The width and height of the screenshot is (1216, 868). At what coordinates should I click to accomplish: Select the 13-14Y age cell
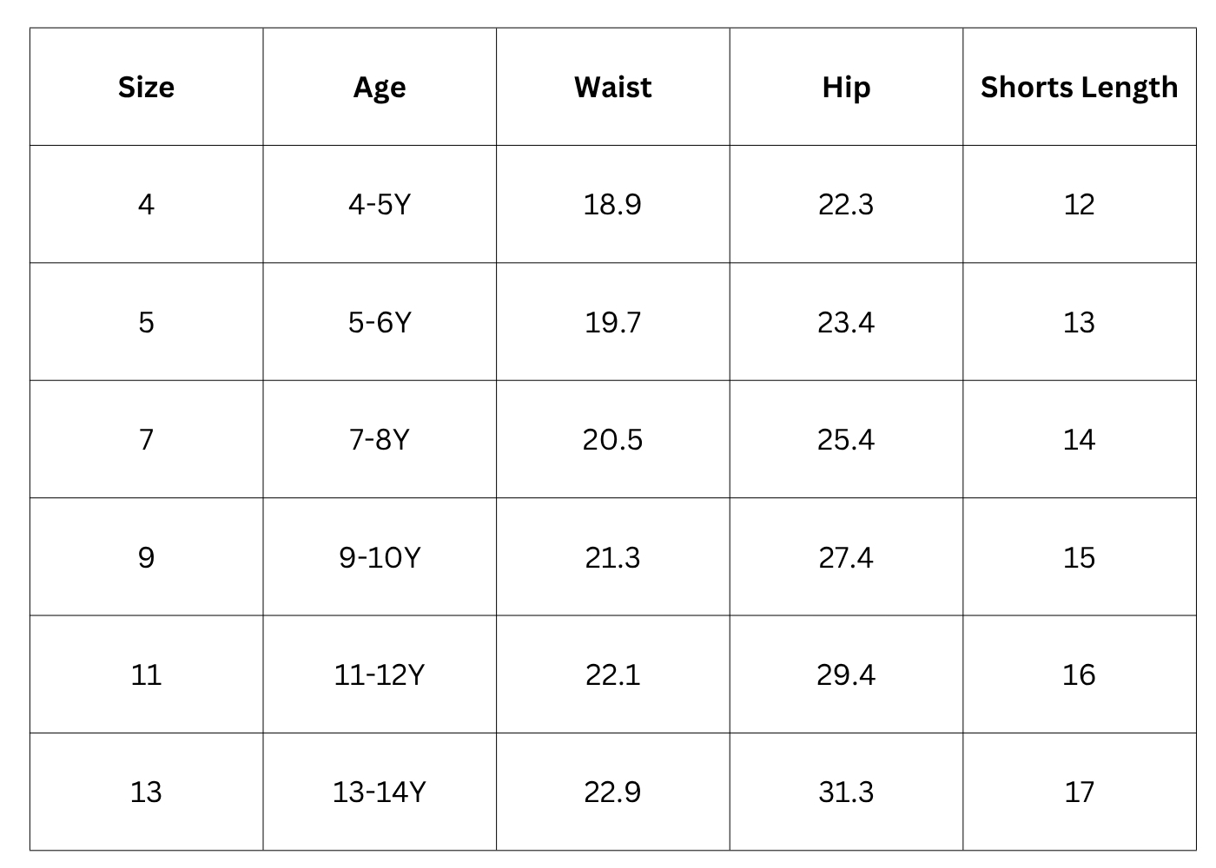380,792
